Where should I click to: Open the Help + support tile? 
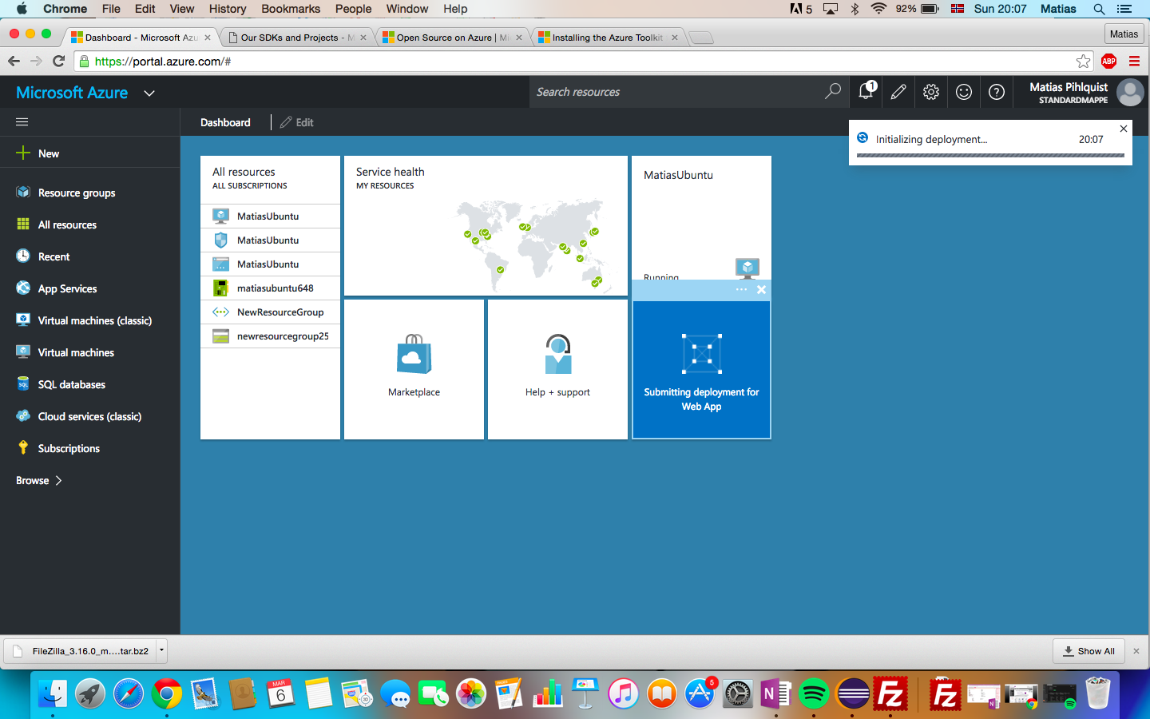click(557, 369)
